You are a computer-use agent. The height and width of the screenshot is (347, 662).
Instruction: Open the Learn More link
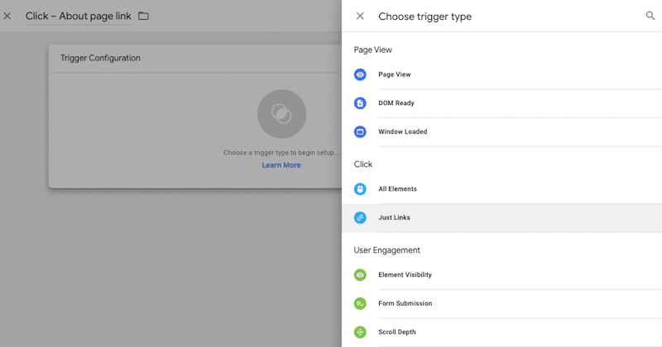[x=281, y=165]
